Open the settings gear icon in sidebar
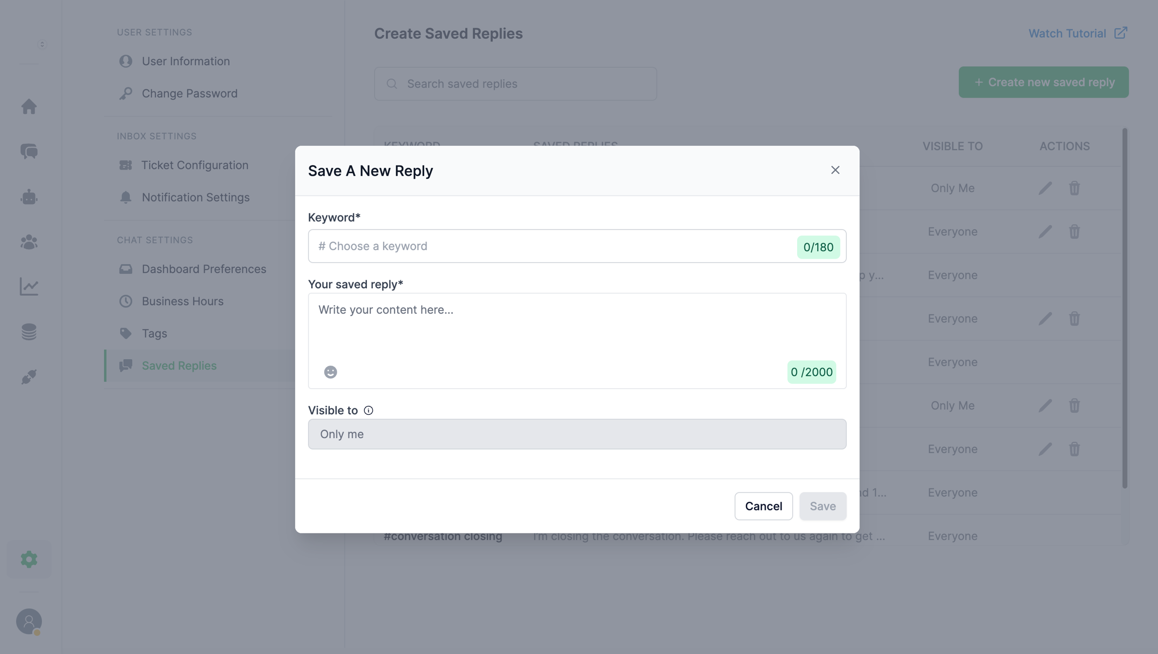This screenshot has height=654, width=1158. tap(29, 559)
